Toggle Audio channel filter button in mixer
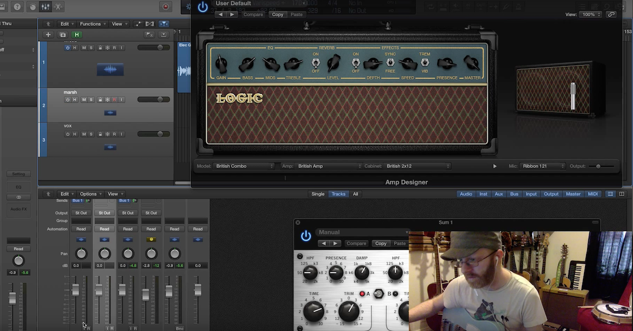This screenshot has height=331, width=633. coord(466,194)
